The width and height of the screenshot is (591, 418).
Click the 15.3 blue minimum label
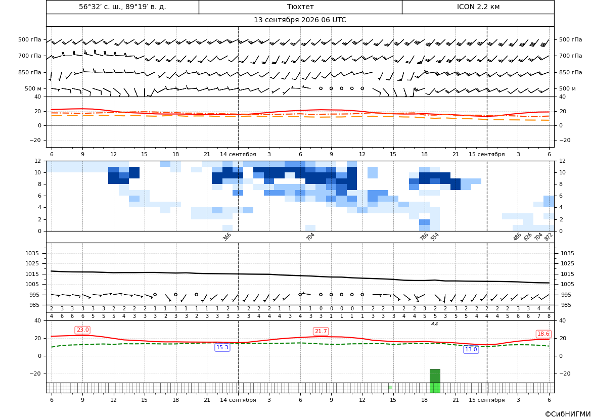point(222,347)
